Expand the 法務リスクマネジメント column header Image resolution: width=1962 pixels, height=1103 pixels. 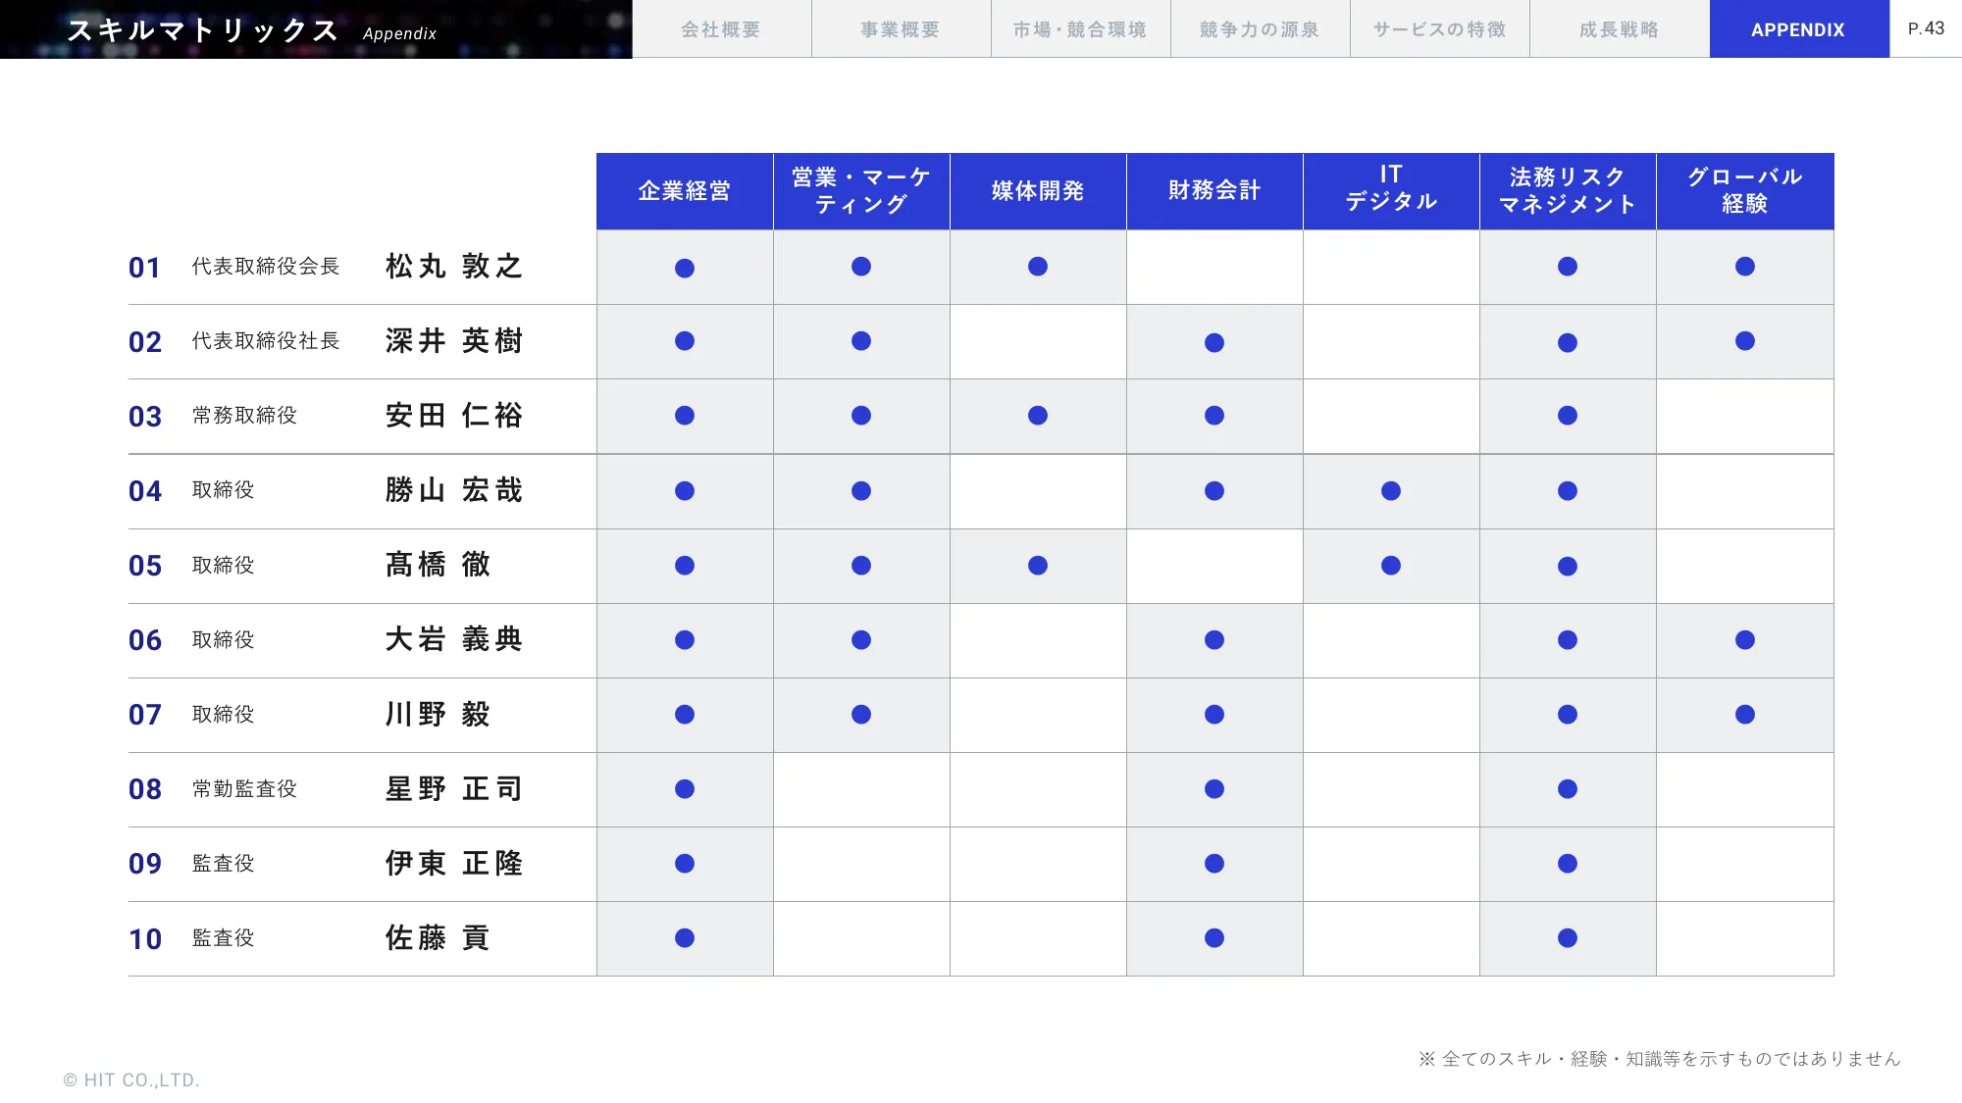pos(1568,190)
